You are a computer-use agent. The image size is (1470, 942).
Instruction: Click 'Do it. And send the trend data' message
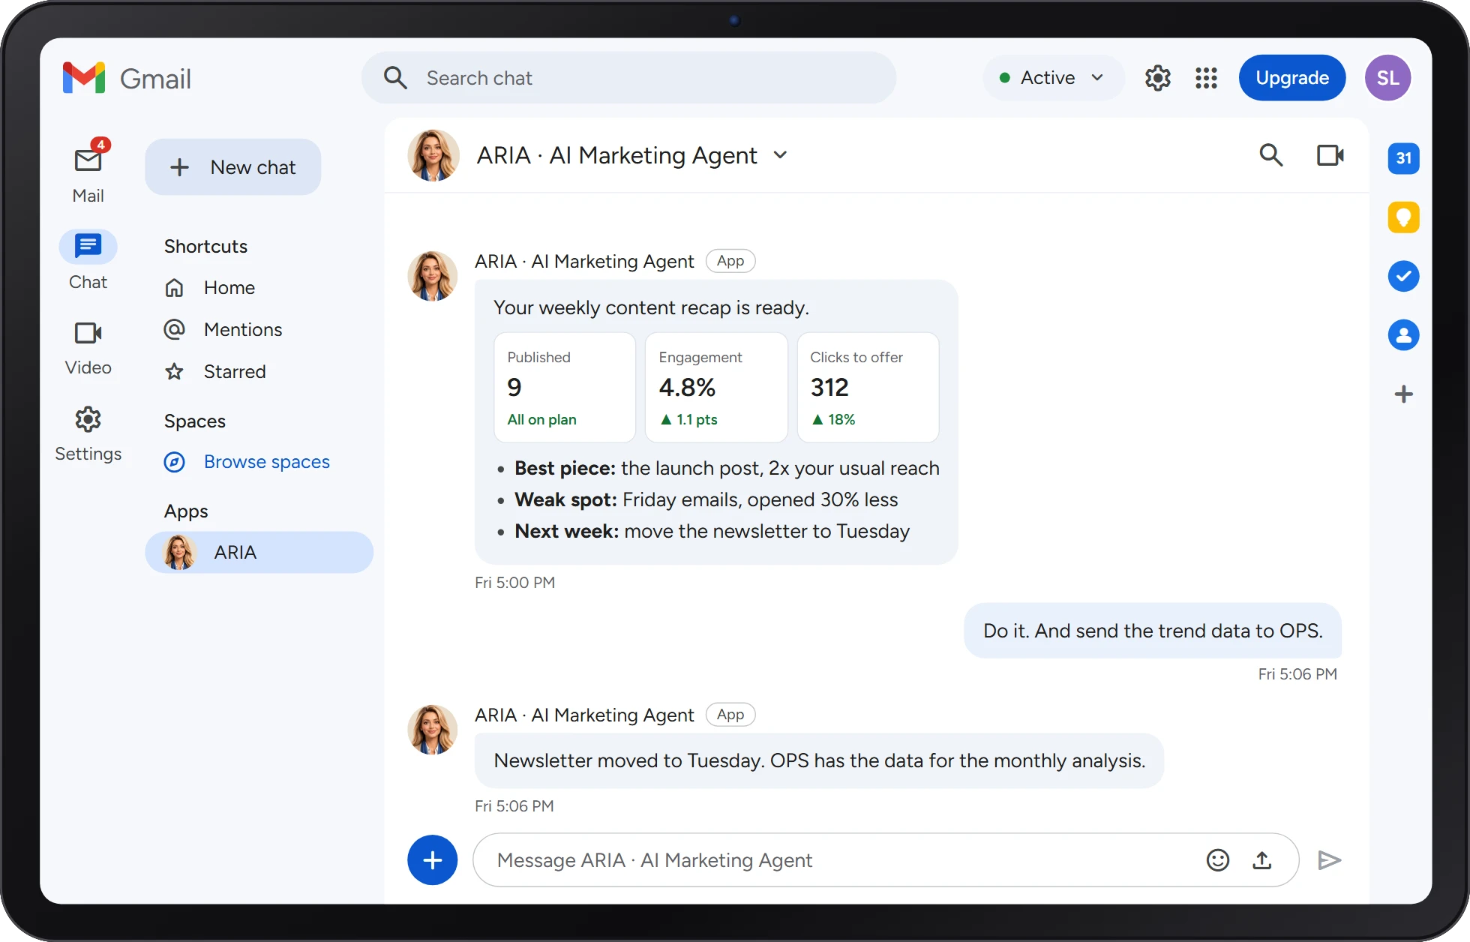click(x=1153, y=631)
